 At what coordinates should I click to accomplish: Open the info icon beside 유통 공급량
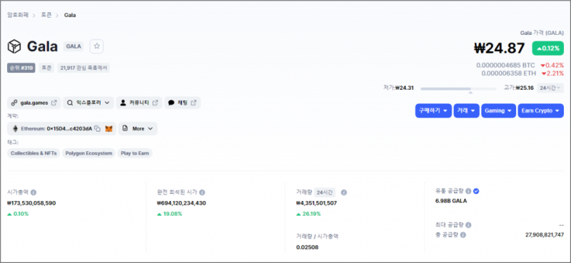468,191
